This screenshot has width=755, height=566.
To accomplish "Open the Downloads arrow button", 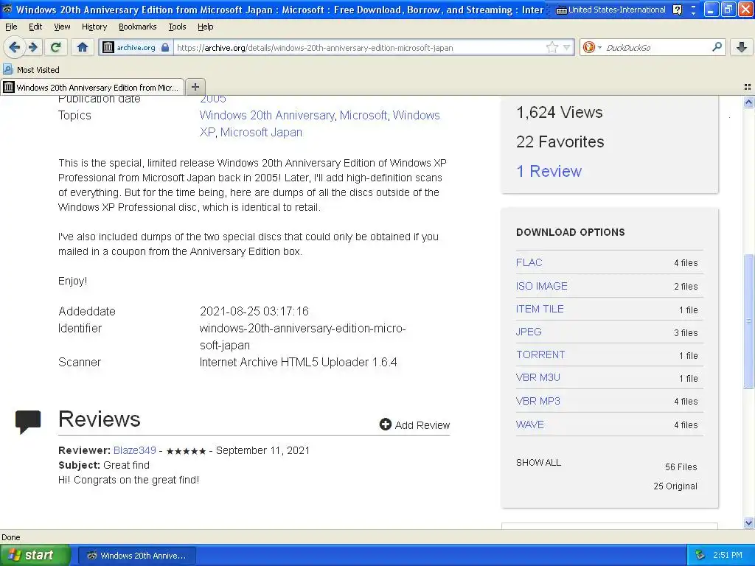I will click(742, 47).
